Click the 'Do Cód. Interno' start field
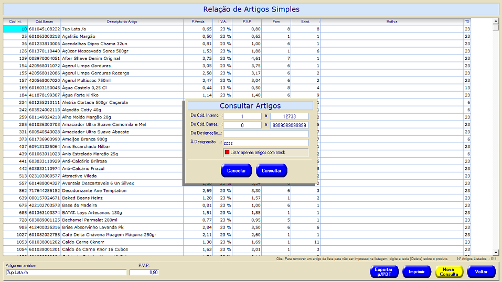The image size is (502, 282). coord(242,116)
